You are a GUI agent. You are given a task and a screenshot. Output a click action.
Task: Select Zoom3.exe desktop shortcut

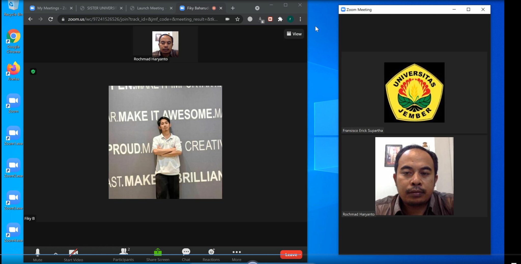(x=13, y=200)
